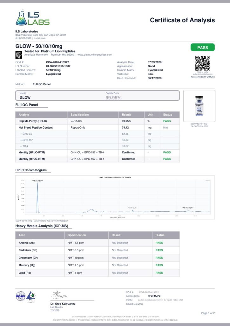Click the round accreditation seal at bottom left

point(21,296)
